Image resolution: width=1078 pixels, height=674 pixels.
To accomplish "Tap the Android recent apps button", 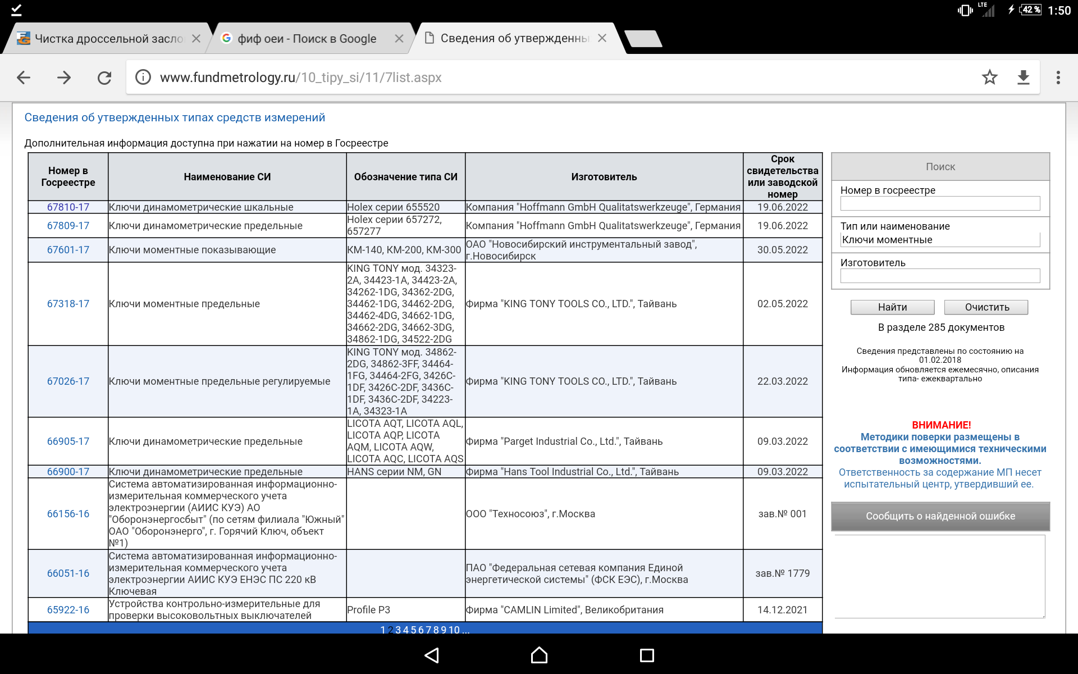I will (x=647, y=655).
